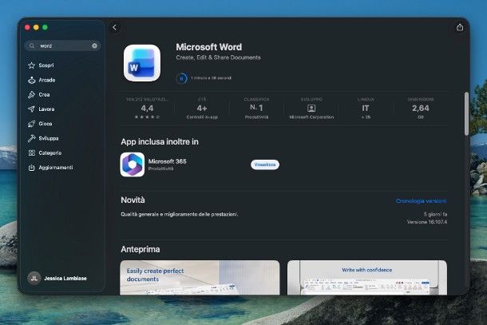Screen dimensions: 487x325
Task: Click the 5 giorni fa text
Action: coord(435,214)
